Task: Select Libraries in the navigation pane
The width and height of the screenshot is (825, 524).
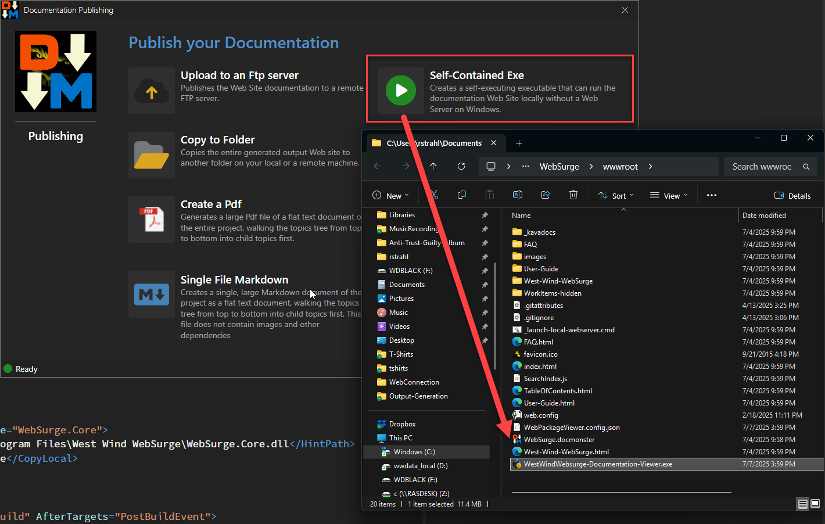Action: click(x=401, y=215)
